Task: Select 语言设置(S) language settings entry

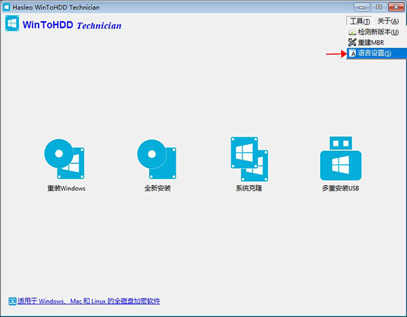Action: pos(376,54)
